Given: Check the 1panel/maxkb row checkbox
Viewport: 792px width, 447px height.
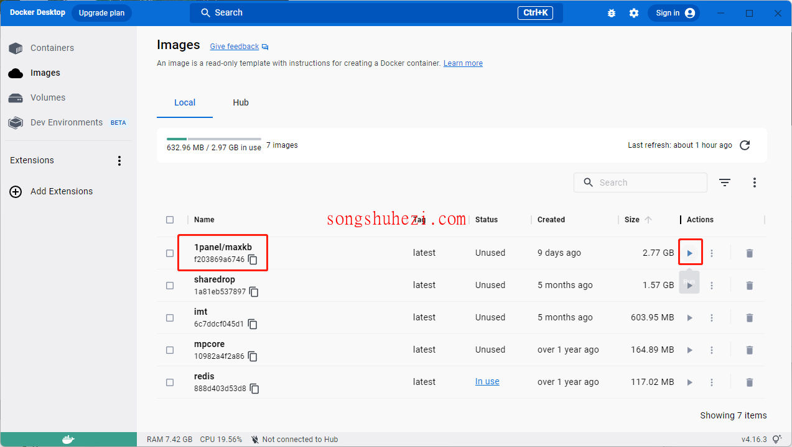Looking at the screenshot, I should coord(170,253).
